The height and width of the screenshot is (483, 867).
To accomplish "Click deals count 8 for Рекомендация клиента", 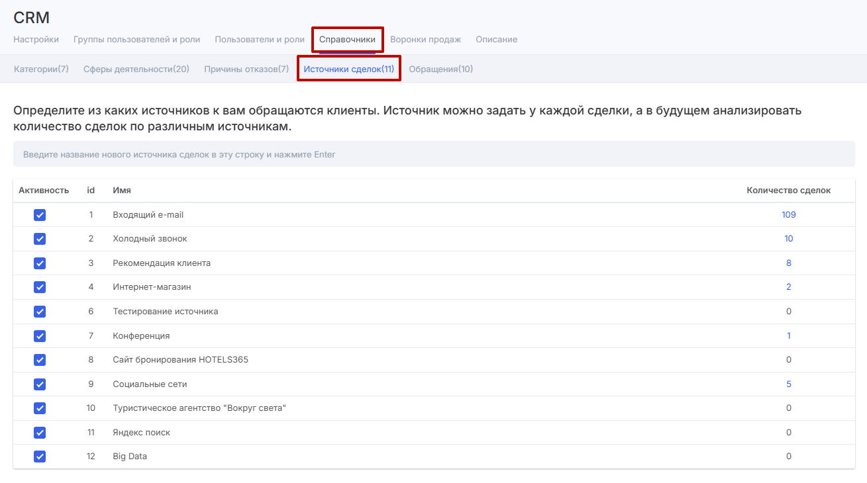I will (788, 263).
